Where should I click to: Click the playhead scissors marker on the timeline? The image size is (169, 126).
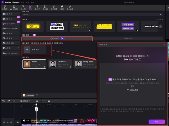click(x=37, y=109)
